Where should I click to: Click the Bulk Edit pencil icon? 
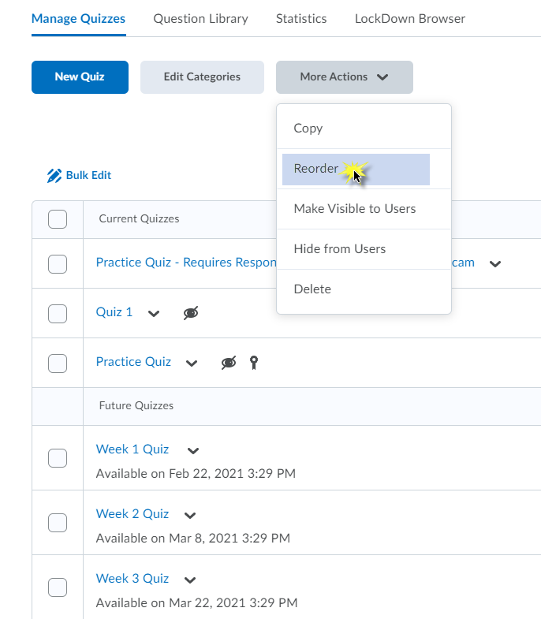click(54, 176)
